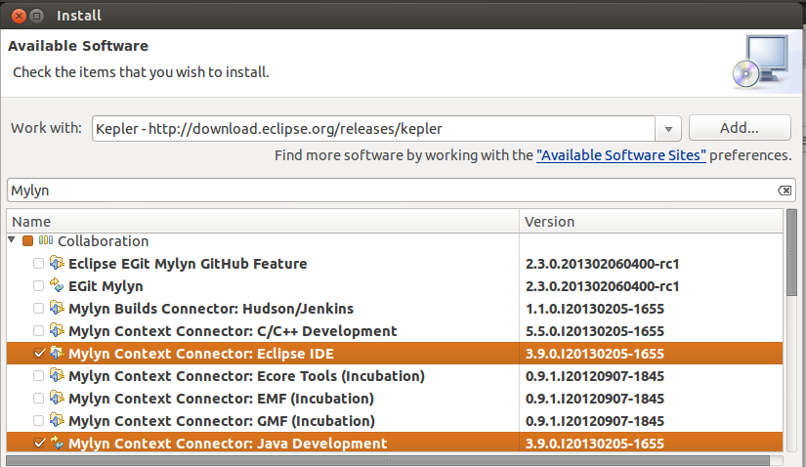806x467 pixels.
Task: Click version 1.1.0.I20130205-1655 cell
Action: tap(595, 309)
